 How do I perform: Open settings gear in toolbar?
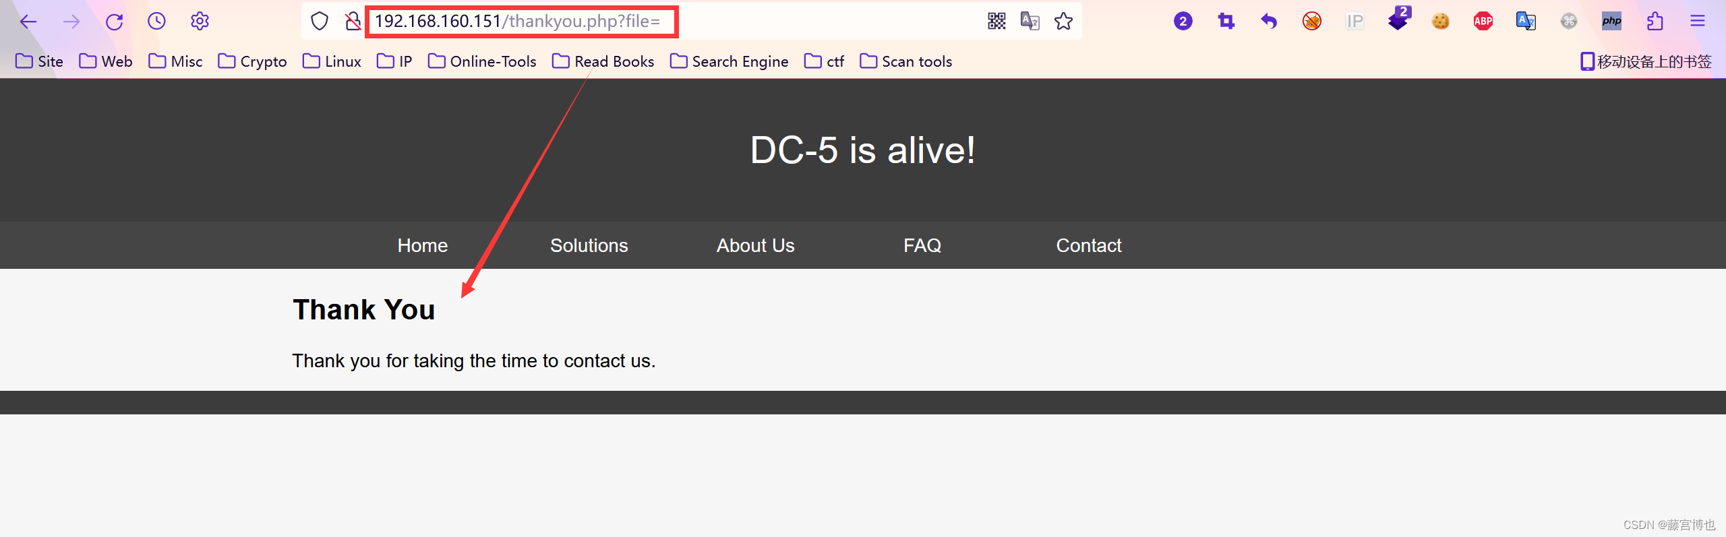click(200, 22)
